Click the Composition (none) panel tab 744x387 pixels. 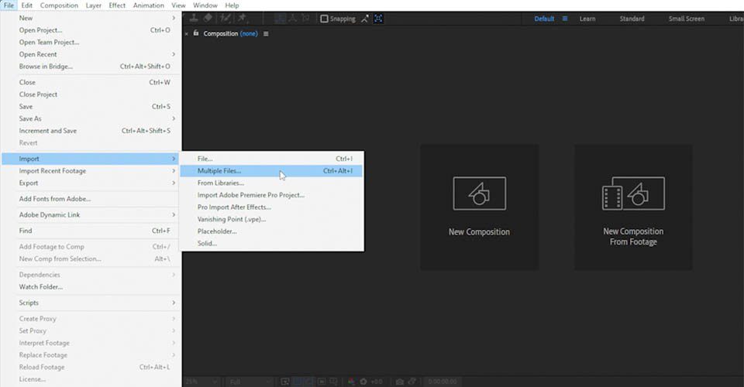pyautogui.click(x=231, y=33)
